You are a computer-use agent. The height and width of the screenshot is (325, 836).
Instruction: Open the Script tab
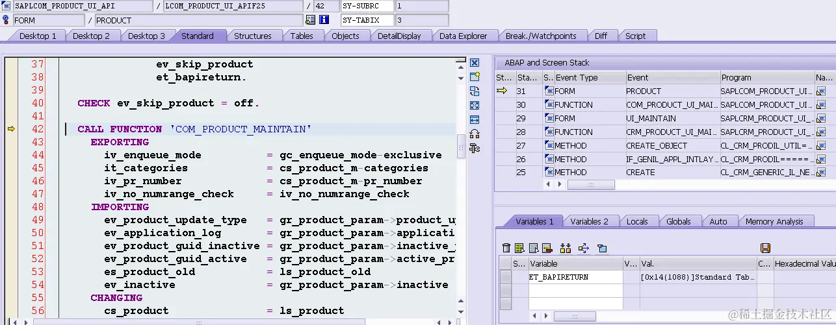point(636,36)
